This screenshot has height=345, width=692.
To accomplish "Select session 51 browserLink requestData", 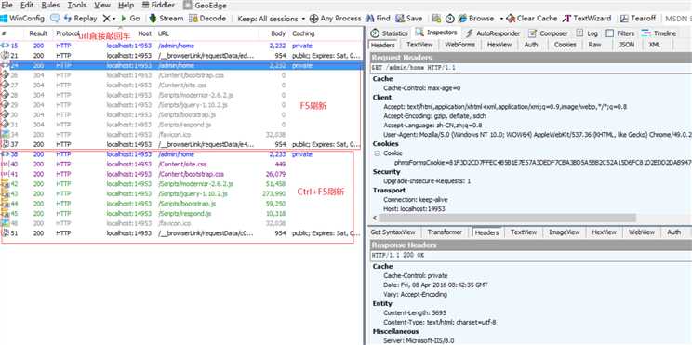I will (181, 232).
